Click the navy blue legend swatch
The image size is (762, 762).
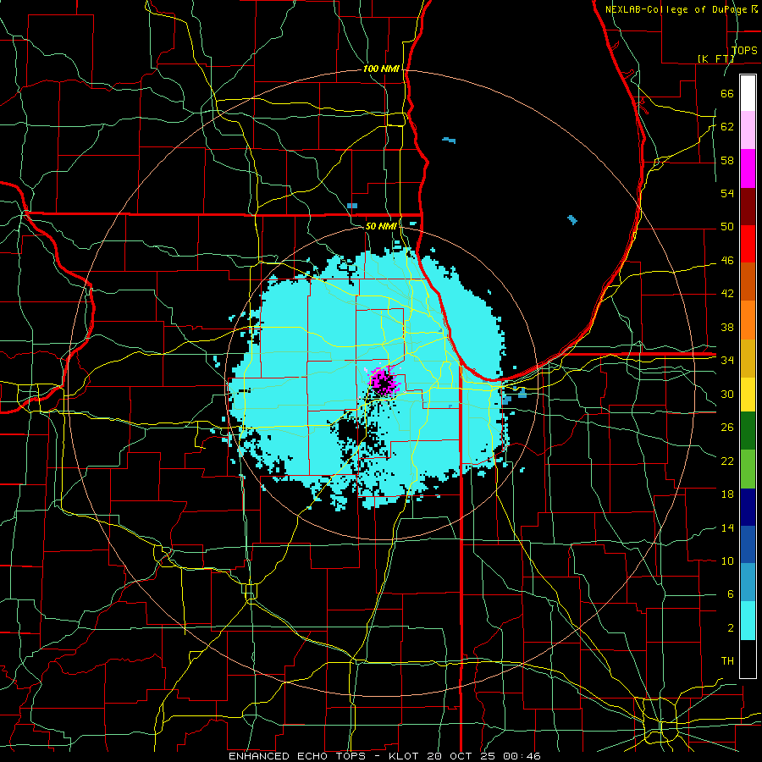[x=748, y=507]
